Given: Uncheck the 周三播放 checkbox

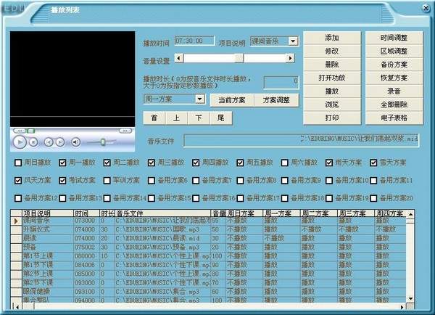Looking at the screenshot, I should [x=152, y=163].
